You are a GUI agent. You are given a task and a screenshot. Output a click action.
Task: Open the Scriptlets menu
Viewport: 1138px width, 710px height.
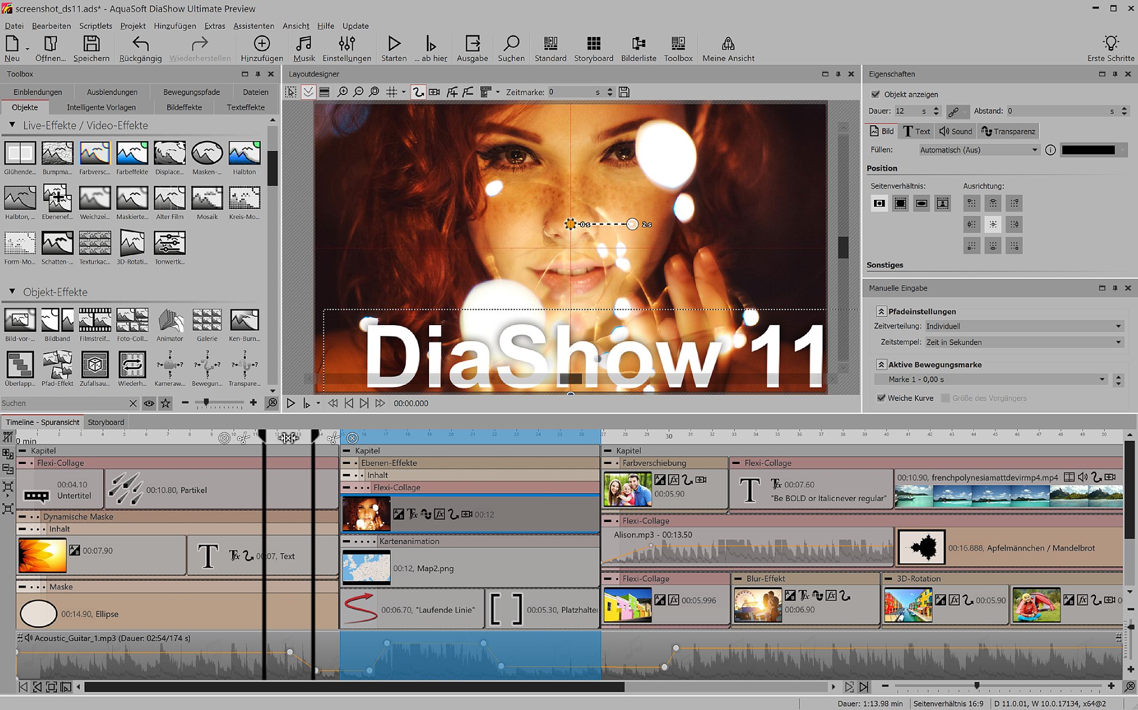[x=96, y=26]
